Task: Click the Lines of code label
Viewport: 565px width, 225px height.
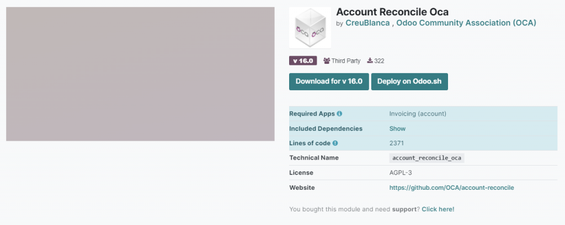Action: point(310,143)
